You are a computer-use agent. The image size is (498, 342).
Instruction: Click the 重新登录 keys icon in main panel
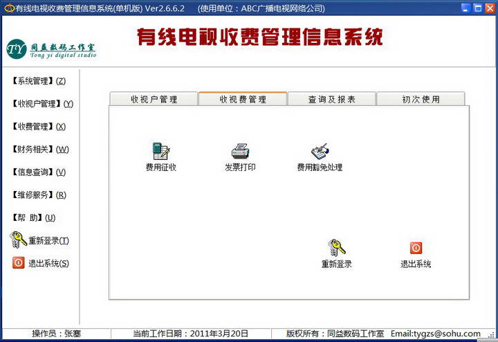click(x=336, y=248)
